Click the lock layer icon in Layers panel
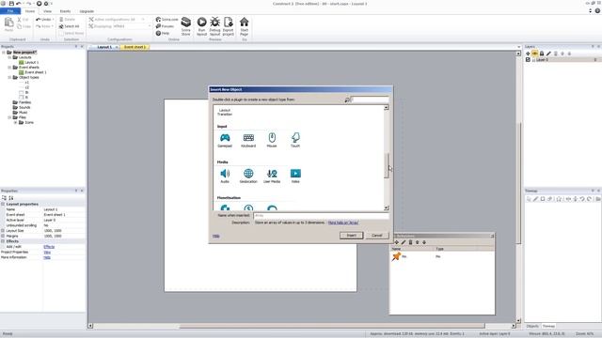The image size is (602, 338). 542,54
